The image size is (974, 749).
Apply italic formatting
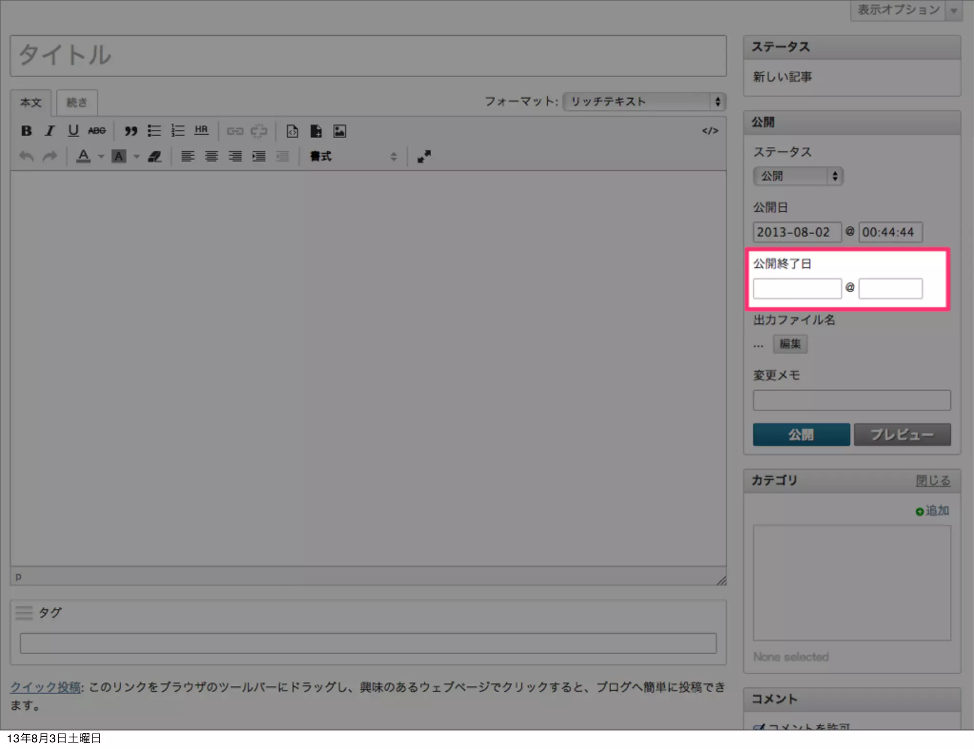click(49, 131)
